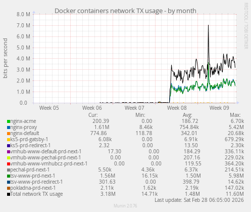251x212 pixels.
Task: Click the tall black spike peak in the graph
Action: [208, 25]
